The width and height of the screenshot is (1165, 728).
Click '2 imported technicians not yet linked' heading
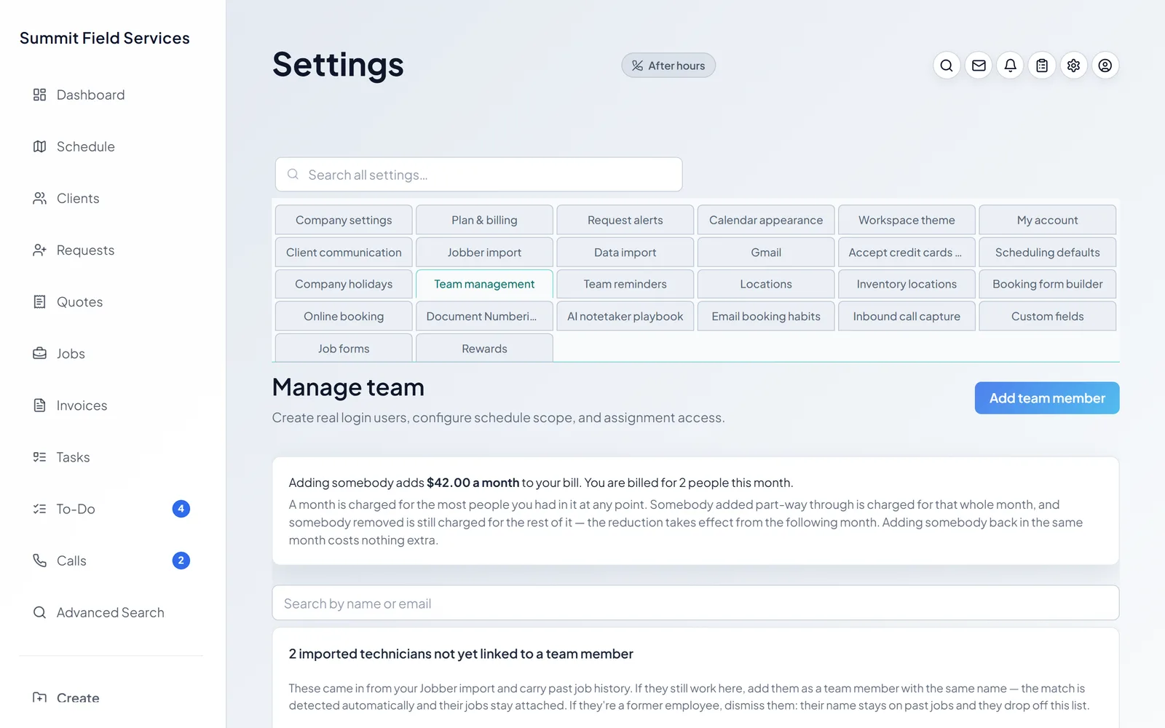point(461,654)
